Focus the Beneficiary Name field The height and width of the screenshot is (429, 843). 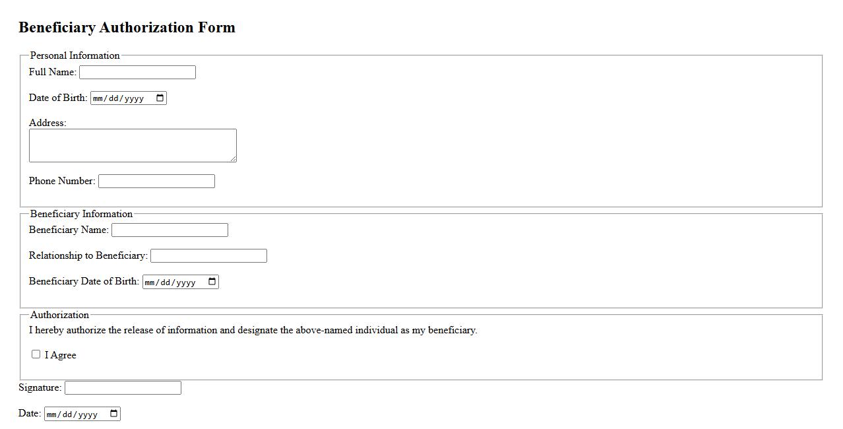tap(170, 230)
